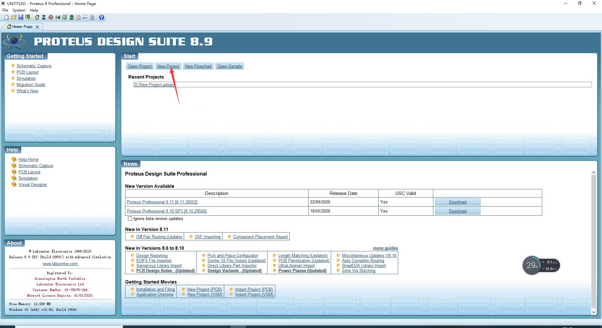The width and height of the screenshot is (602, 328).
Task: Visit www.labcenter.com link
Action: tap(60, 264)
